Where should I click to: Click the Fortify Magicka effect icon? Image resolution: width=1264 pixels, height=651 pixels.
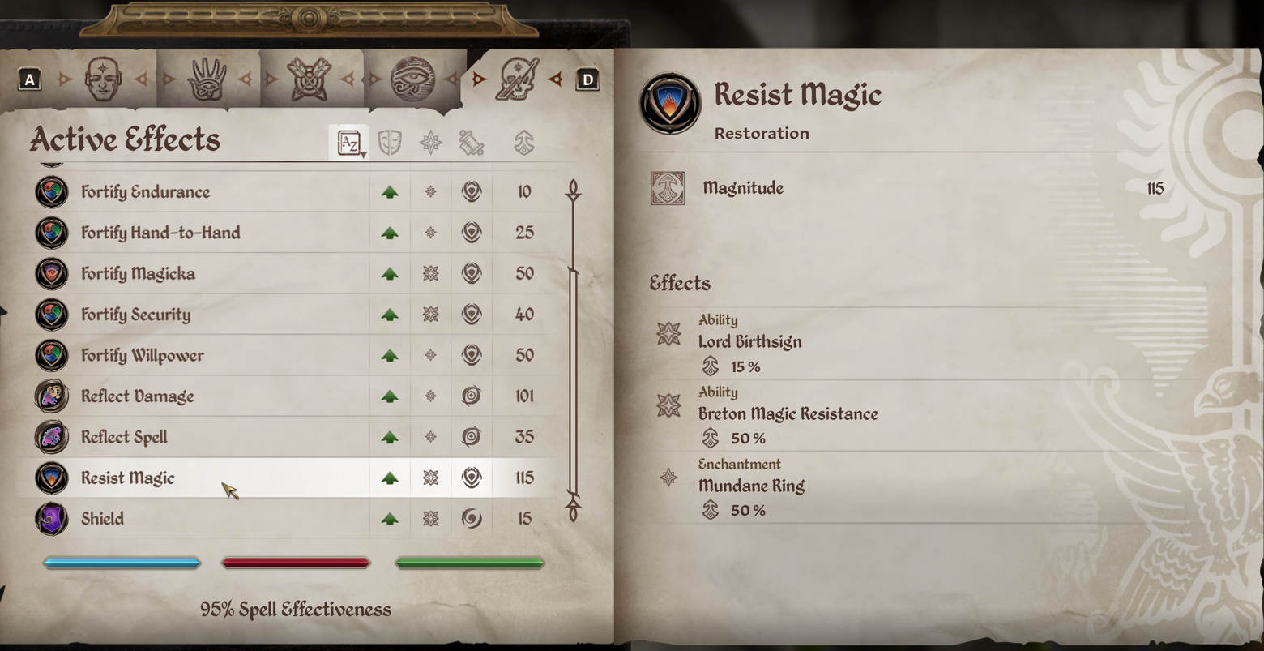point(52,273)
